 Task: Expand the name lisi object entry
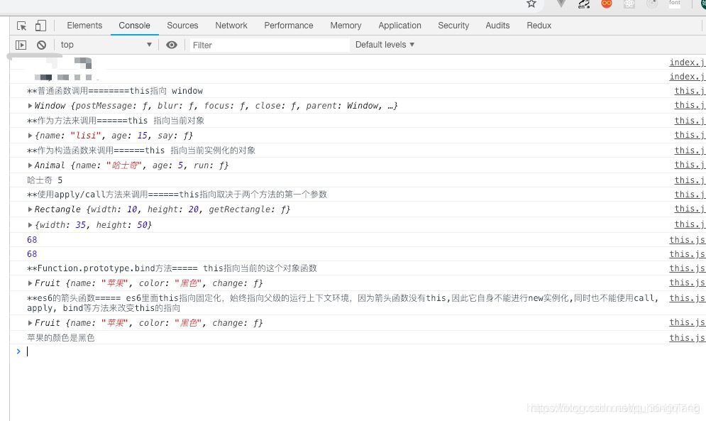pyautogui.click(x=31, y=135)
